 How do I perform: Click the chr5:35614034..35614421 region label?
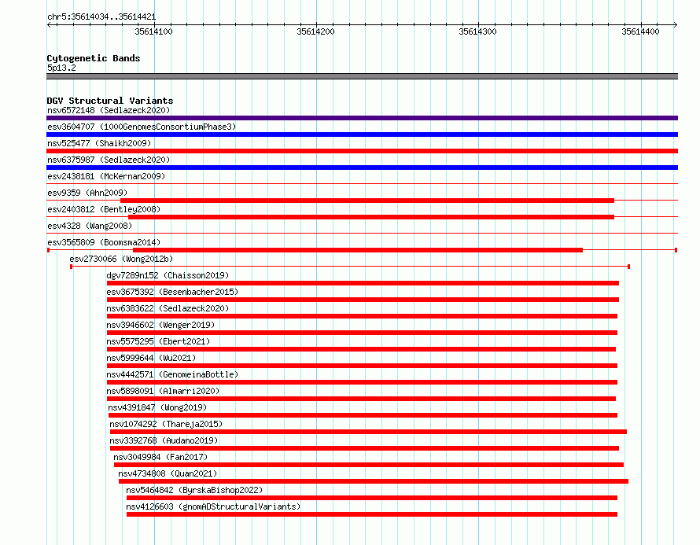click(101, 17)
